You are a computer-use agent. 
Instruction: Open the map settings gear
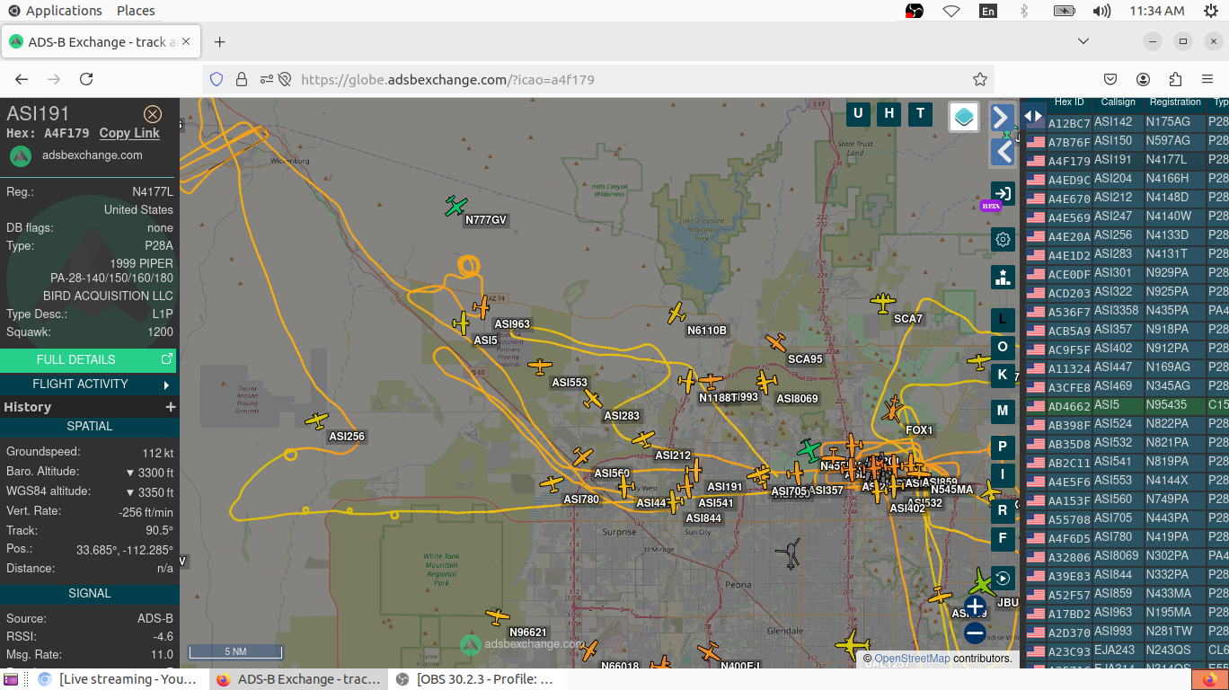tap(1004, 239)
